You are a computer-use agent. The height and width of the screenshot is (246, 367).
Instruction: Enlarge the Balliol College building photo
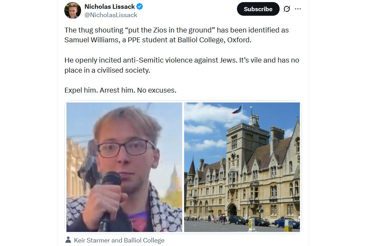[242, 167]
